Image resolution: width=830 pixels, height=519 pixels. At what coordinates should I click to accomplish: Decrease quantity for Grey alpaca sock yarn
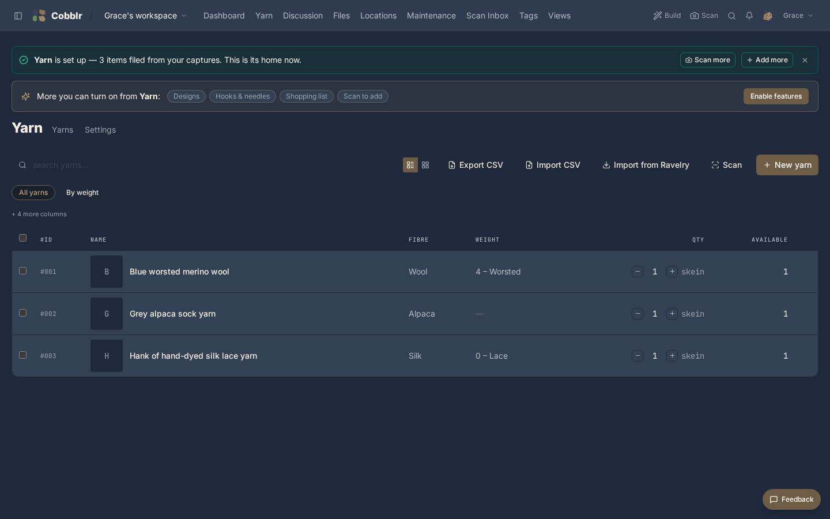pyautogui.click(x=637, y=314)
